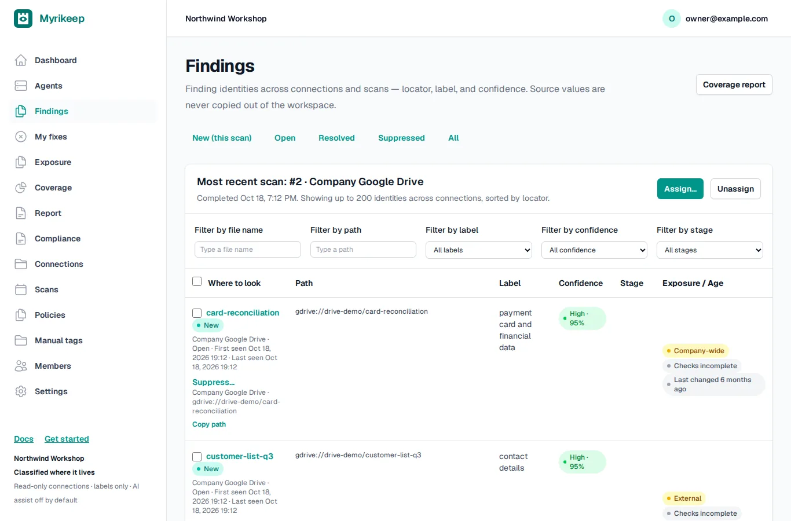Click Suppress… under card-reconciliation

[x=213, y=382]
